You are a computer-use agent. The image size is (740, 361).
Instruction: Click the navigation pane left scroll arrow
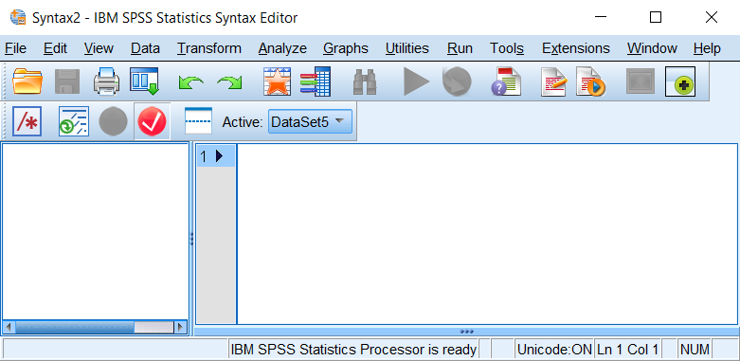(x=9, y=327)
